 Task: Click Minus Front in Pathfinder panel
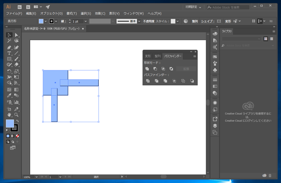155,69
